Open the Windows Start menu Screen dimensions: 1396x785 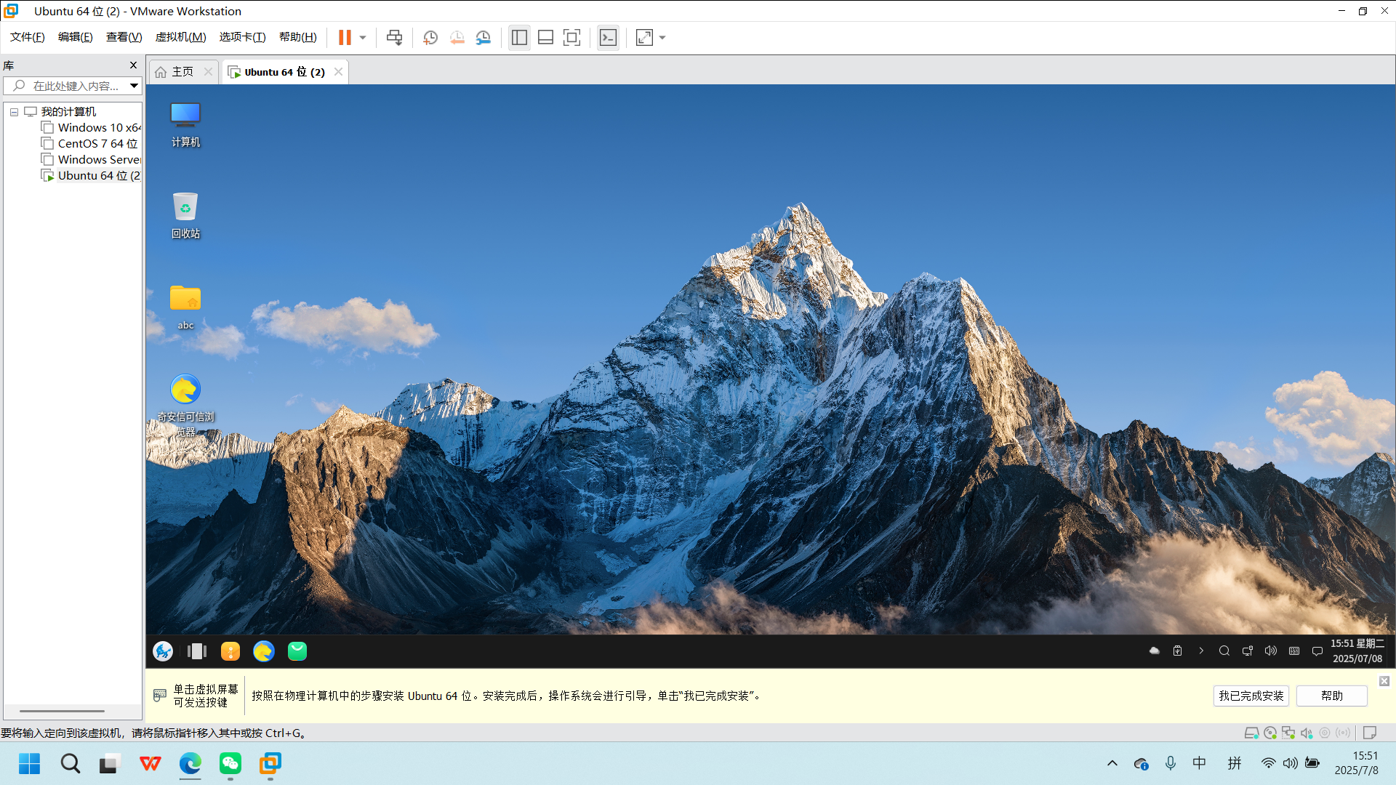30,763
